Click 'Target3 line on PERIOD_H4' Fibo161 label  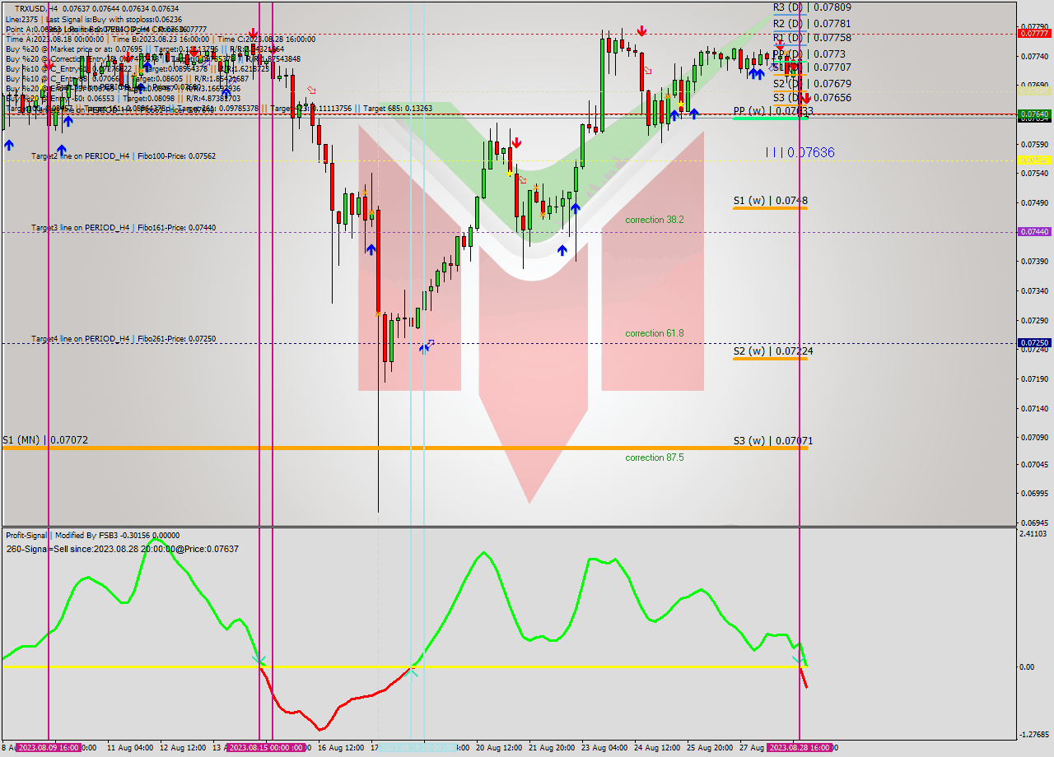[x=124, y=227]
